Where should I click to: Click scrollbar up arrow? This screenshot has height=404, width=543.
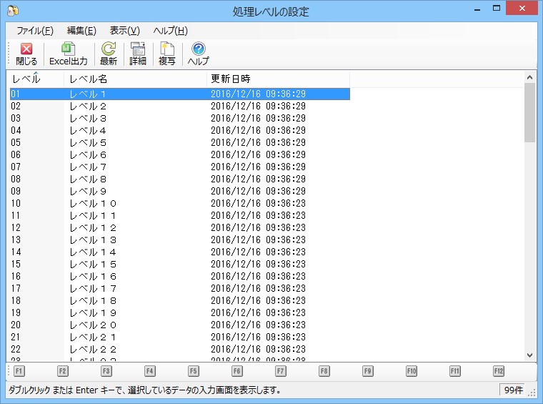pyautogui.click(x=529, y=77)
